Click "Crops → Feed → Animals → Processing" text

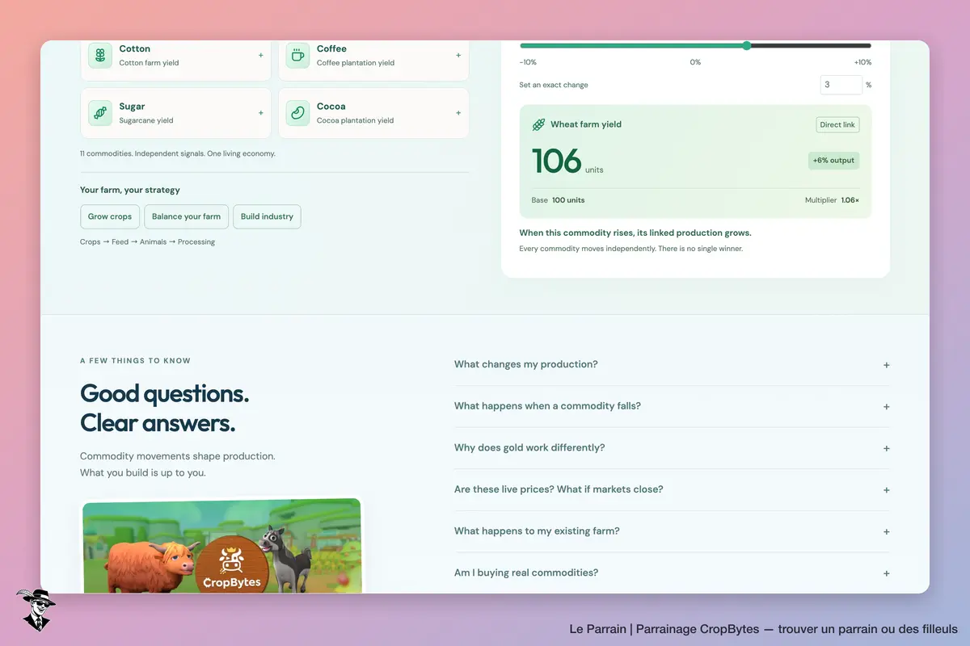[x=147, y=241]
